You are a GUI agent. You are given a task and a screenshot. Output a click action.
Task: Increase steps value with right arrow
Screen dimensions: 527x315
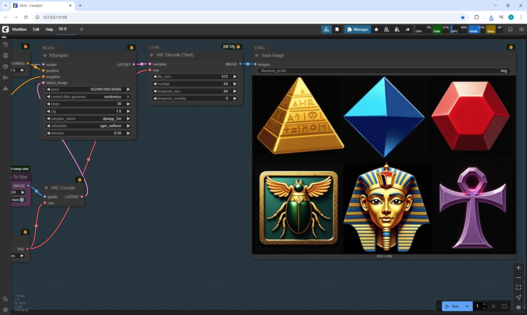(x=128, y=104)
